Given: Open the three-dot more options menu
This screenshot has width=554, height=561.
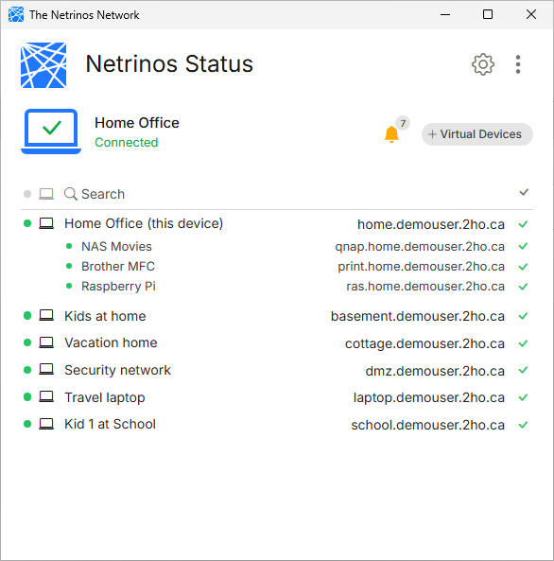Looking at the screenshot, I should click(x=517, y=64).
